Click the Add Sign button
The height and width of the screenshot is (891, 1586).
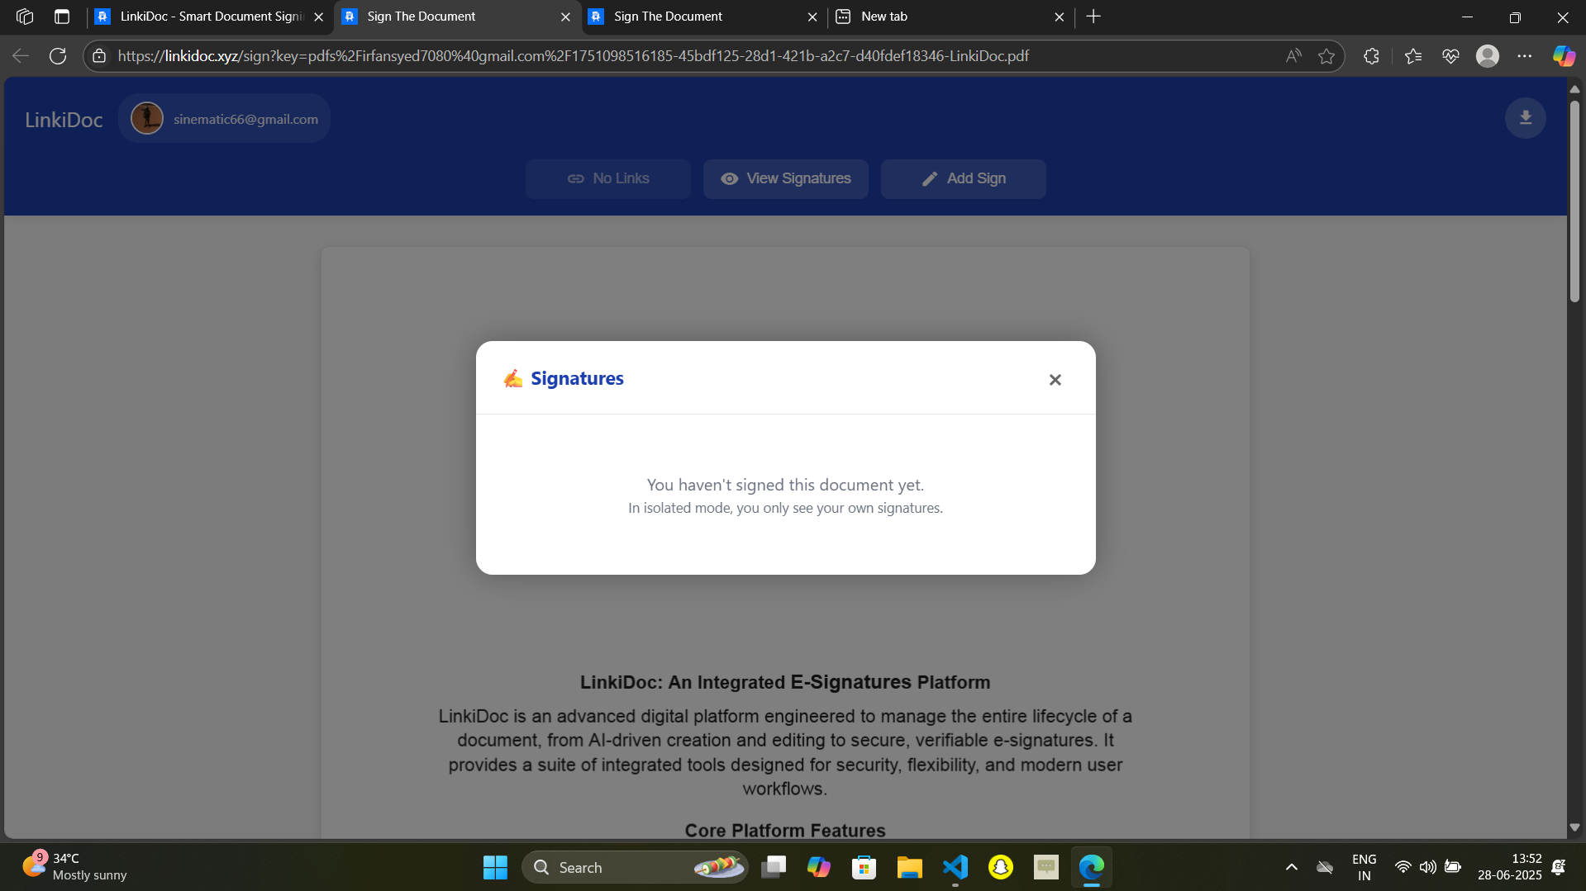pos(963,178)
